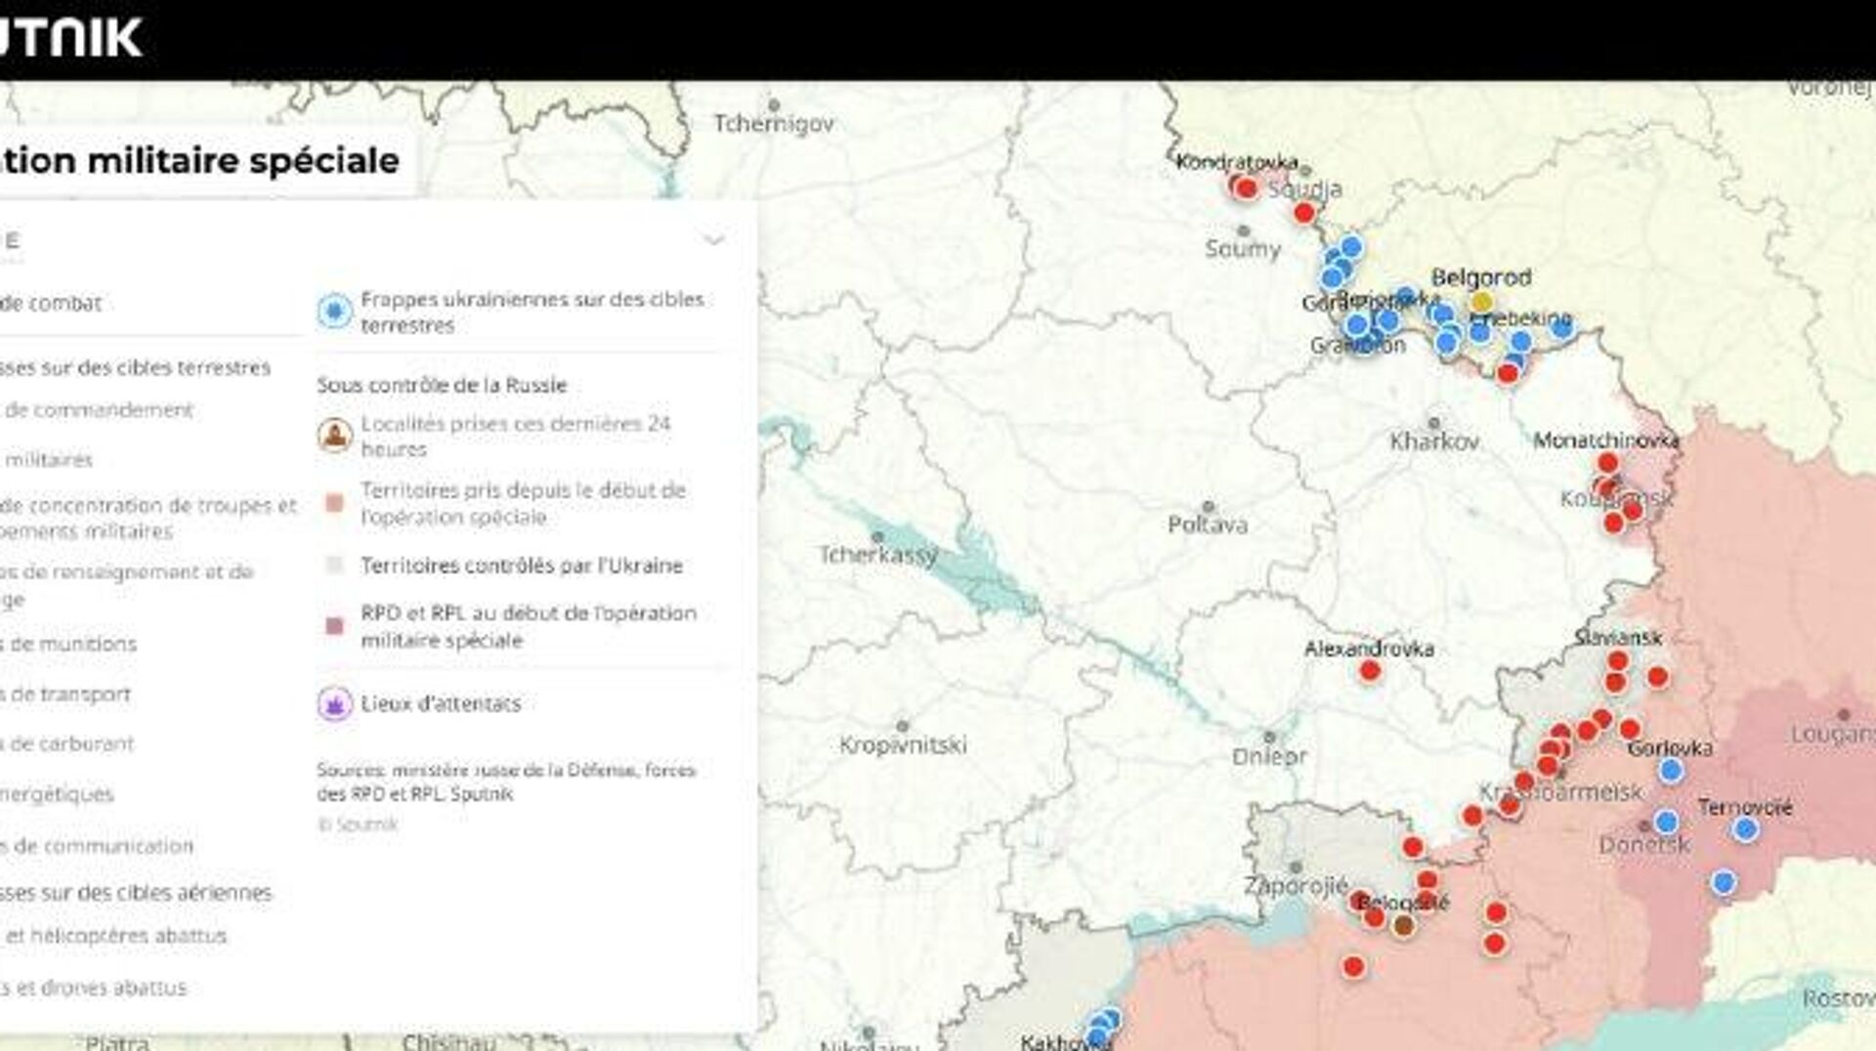Screen dimensions: 1876x1051
Task: Click the brown captured localities legend icon
Action: (334, 436)
